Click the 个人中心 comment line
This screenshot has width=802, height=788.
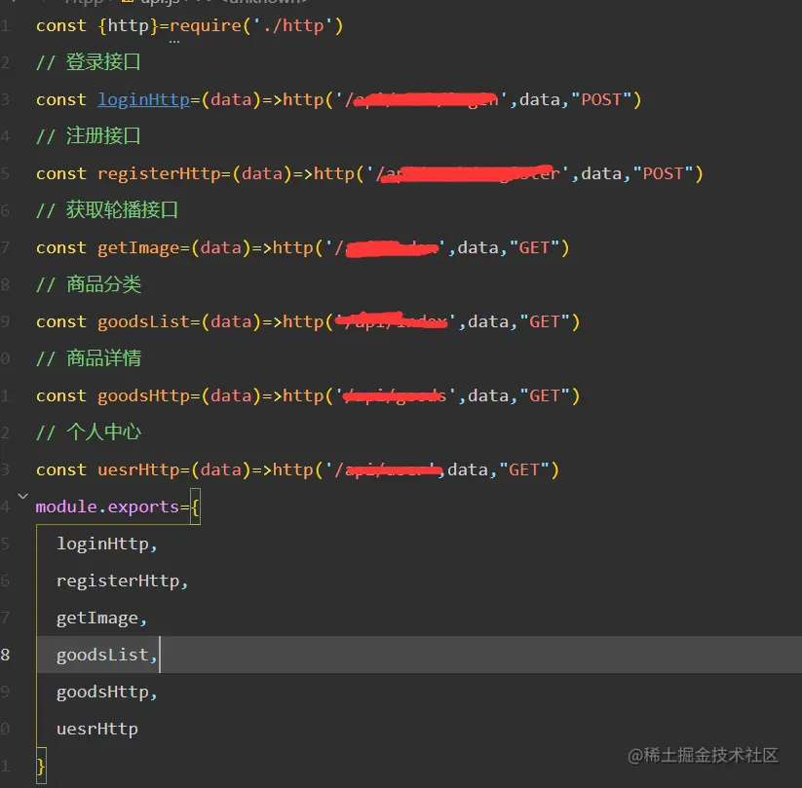click(88, 432)
